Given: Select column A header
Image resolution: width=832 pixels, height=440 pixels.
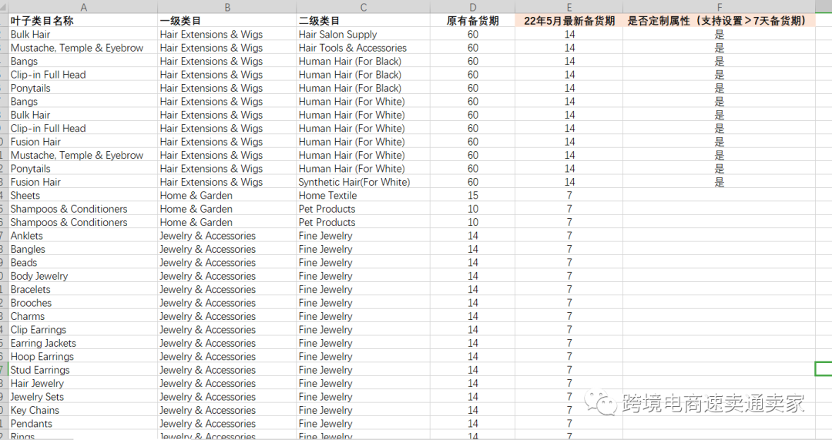Looking at the screenshot, I should click(83, 7).
